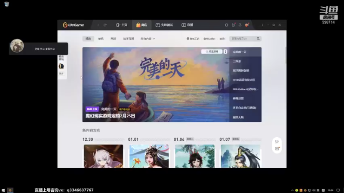Open the 01.07 game card thumbnail
Viewport: 344px width, 193px height.
tap(240, 156)
